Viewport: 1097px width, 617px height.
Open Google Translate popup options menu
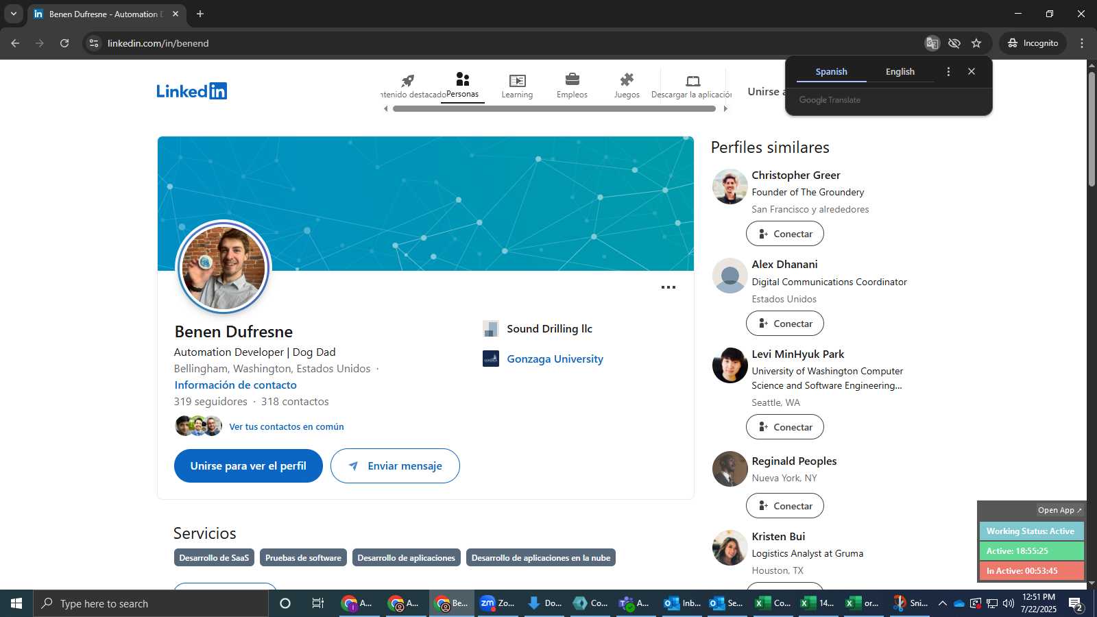point(948,71)
